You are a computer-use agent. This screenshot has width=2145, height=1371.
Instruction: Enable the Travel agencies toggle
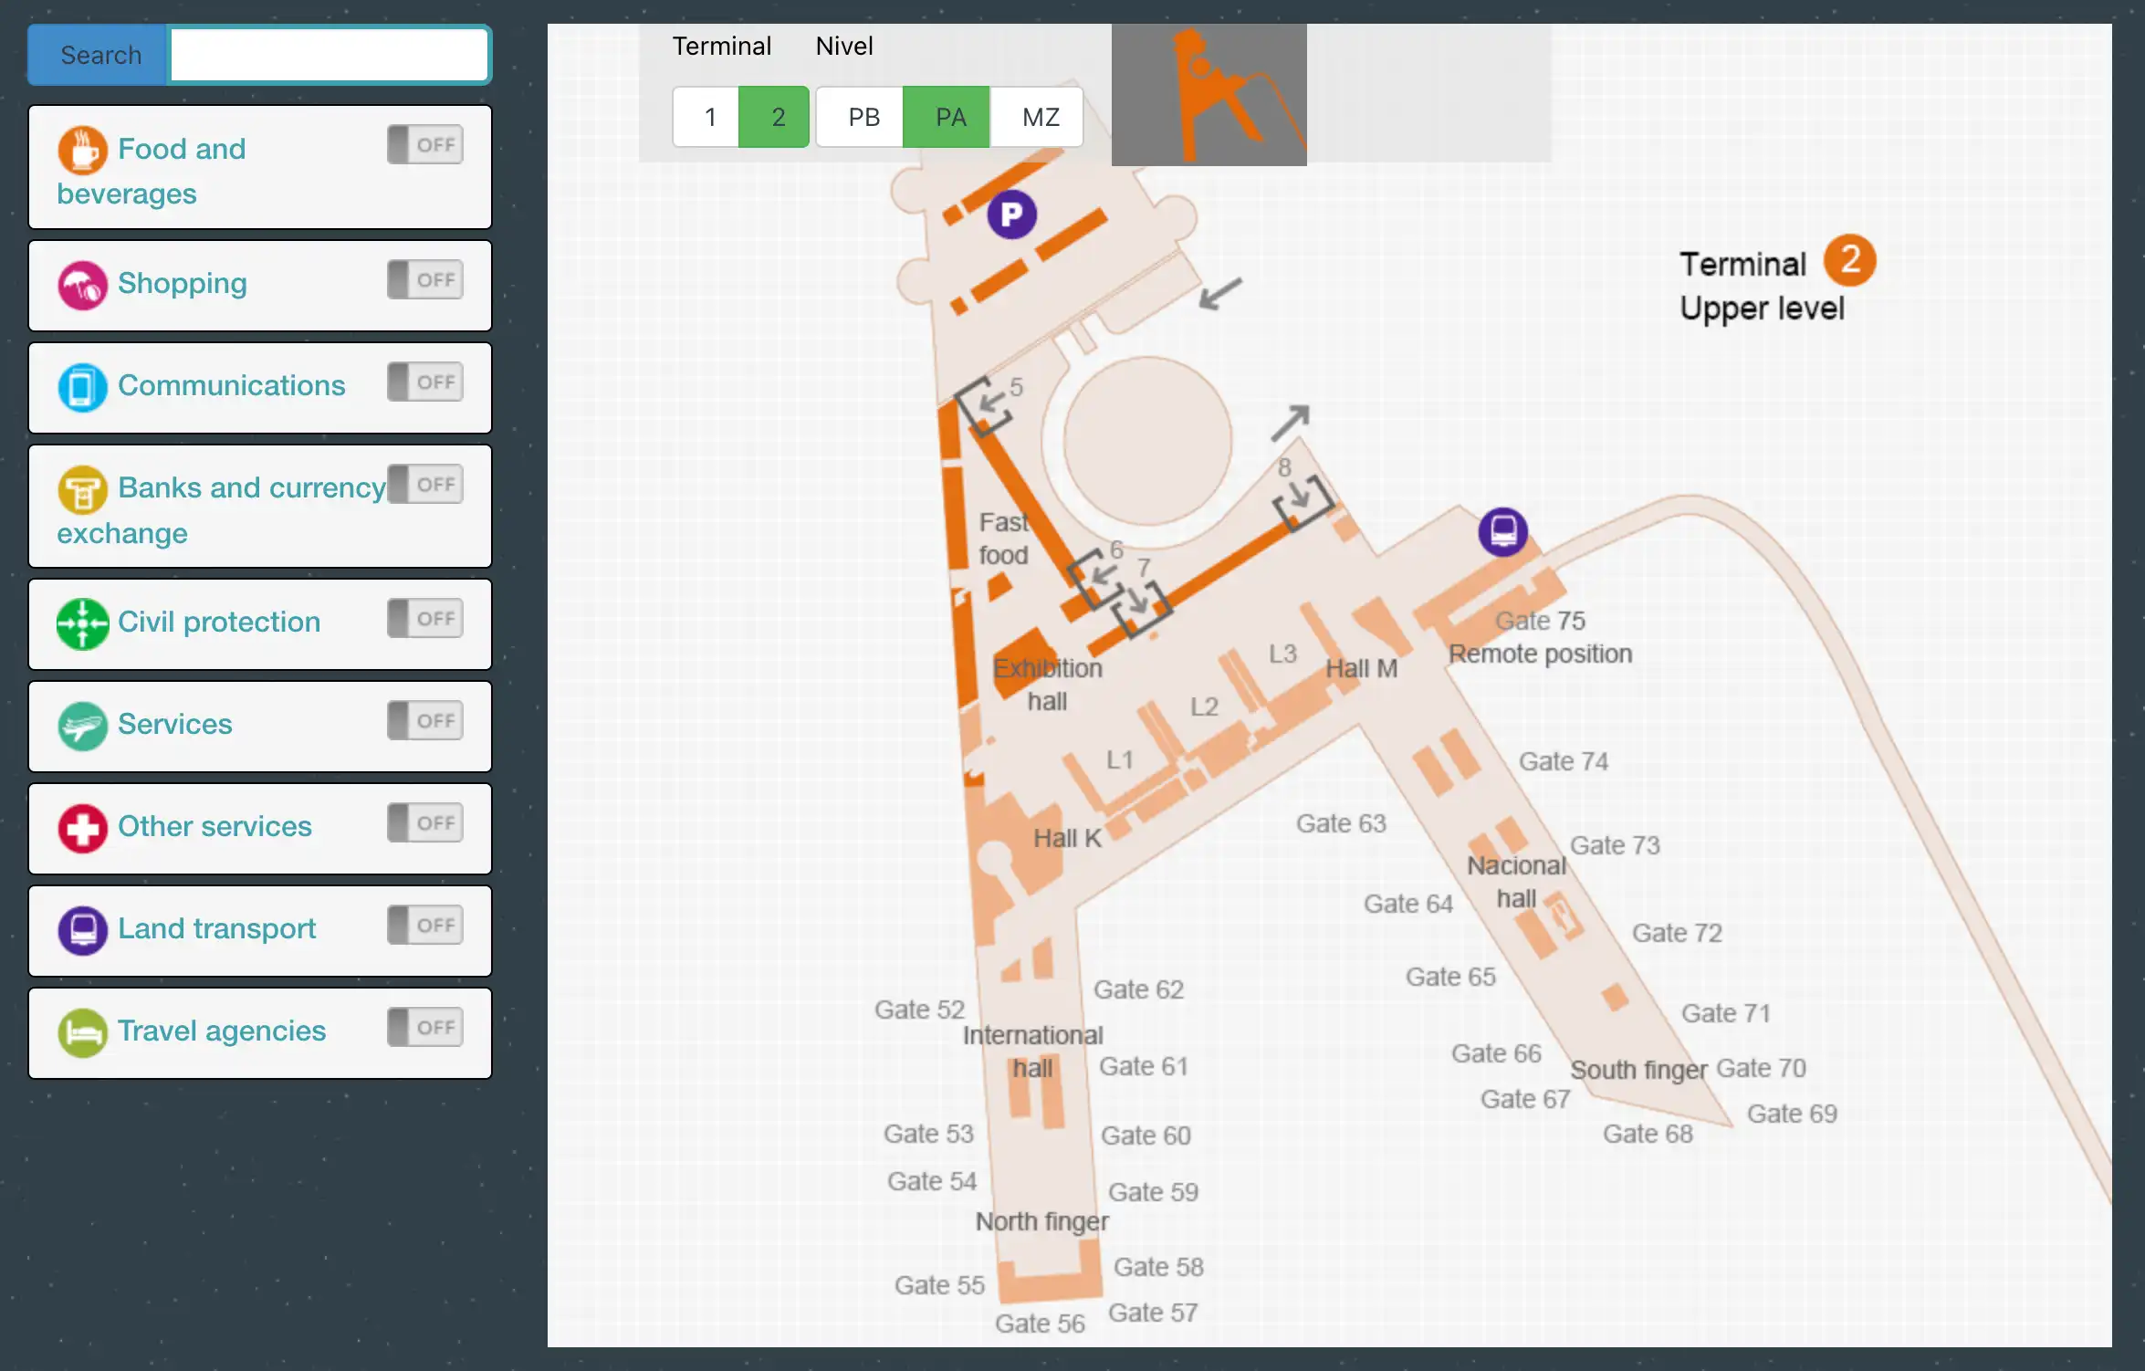click(x=425, y=1027)
